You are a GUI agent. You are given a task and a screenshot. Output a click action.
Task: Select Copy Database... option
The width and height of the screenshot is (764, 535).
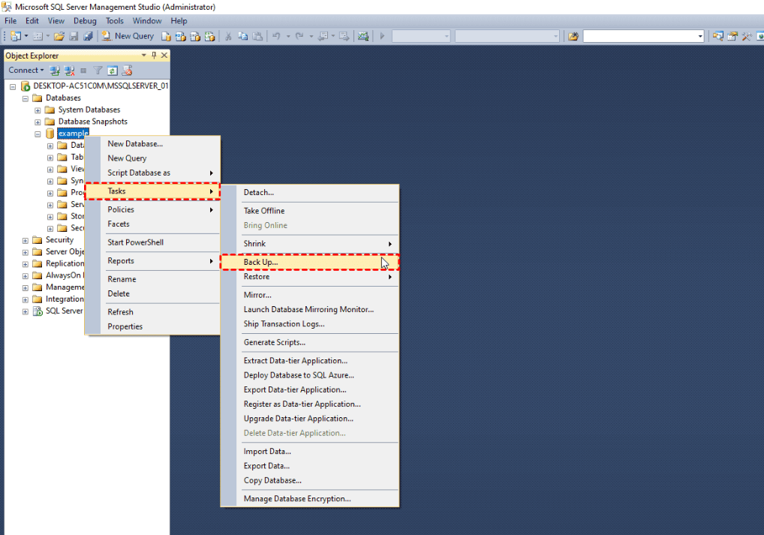click(310, 480)
